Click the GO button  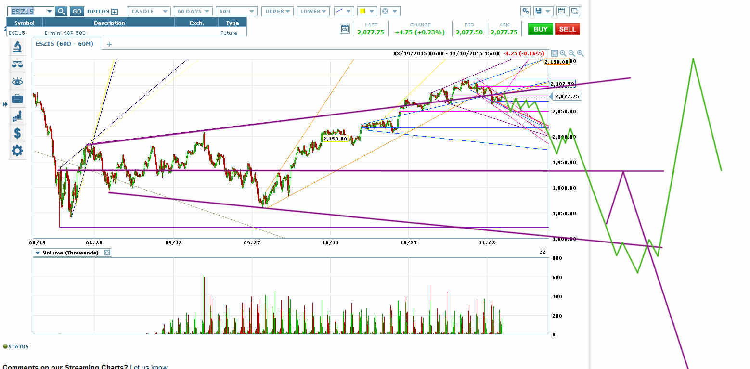(x=77, y=11)
